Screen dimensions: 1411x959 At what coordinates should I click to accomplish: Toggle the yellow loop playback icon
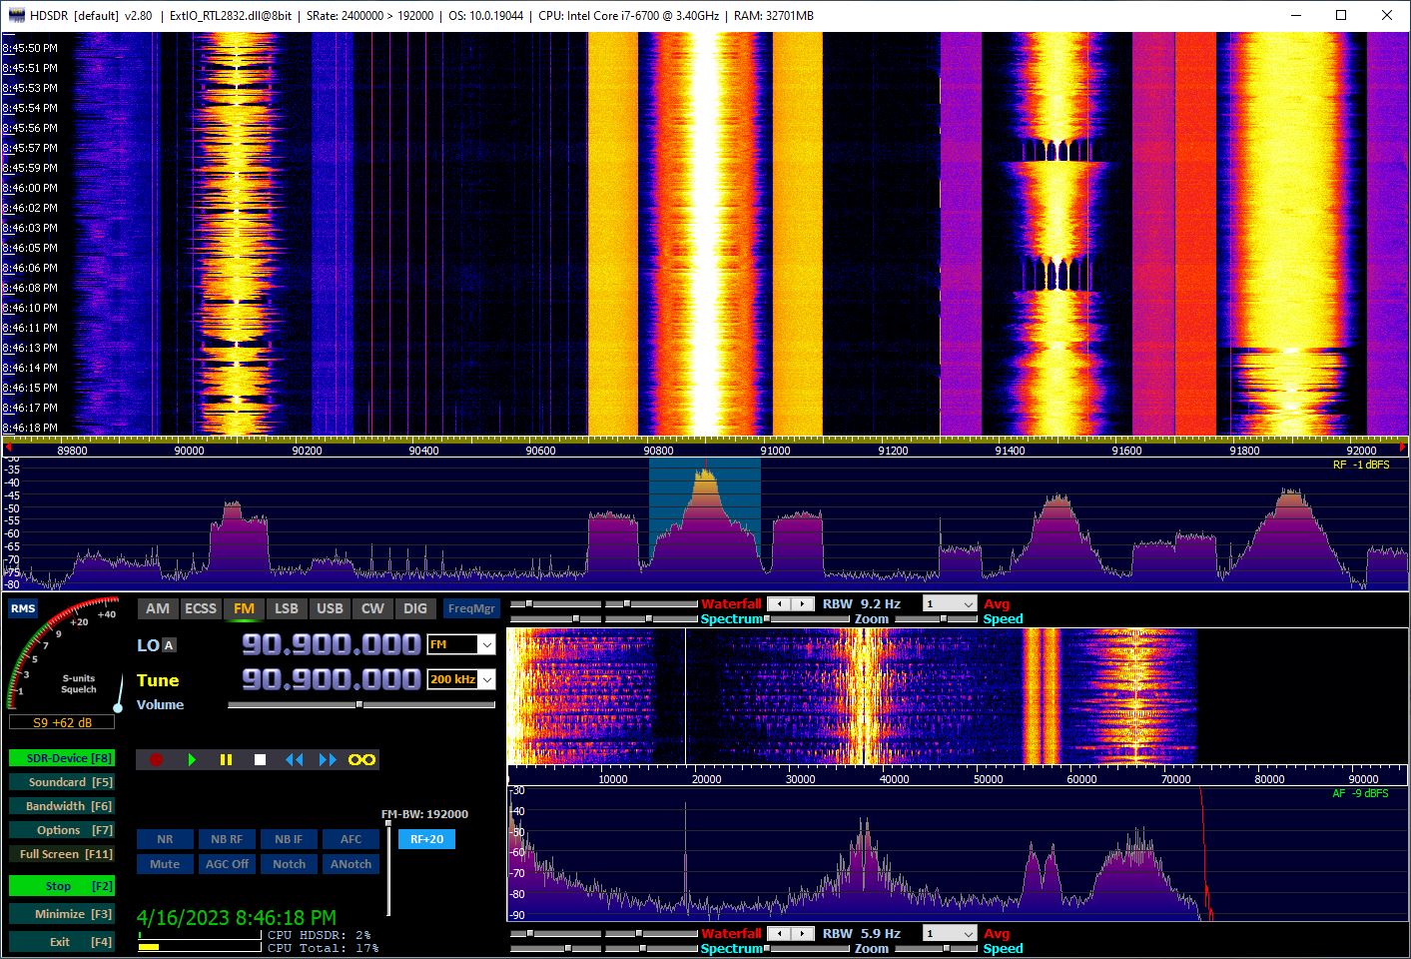pyautogui.click(x=361, y=760)
